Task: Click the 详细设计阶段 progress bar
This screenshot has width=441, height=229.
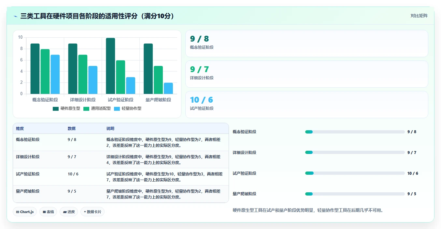Action: point(355,152)
